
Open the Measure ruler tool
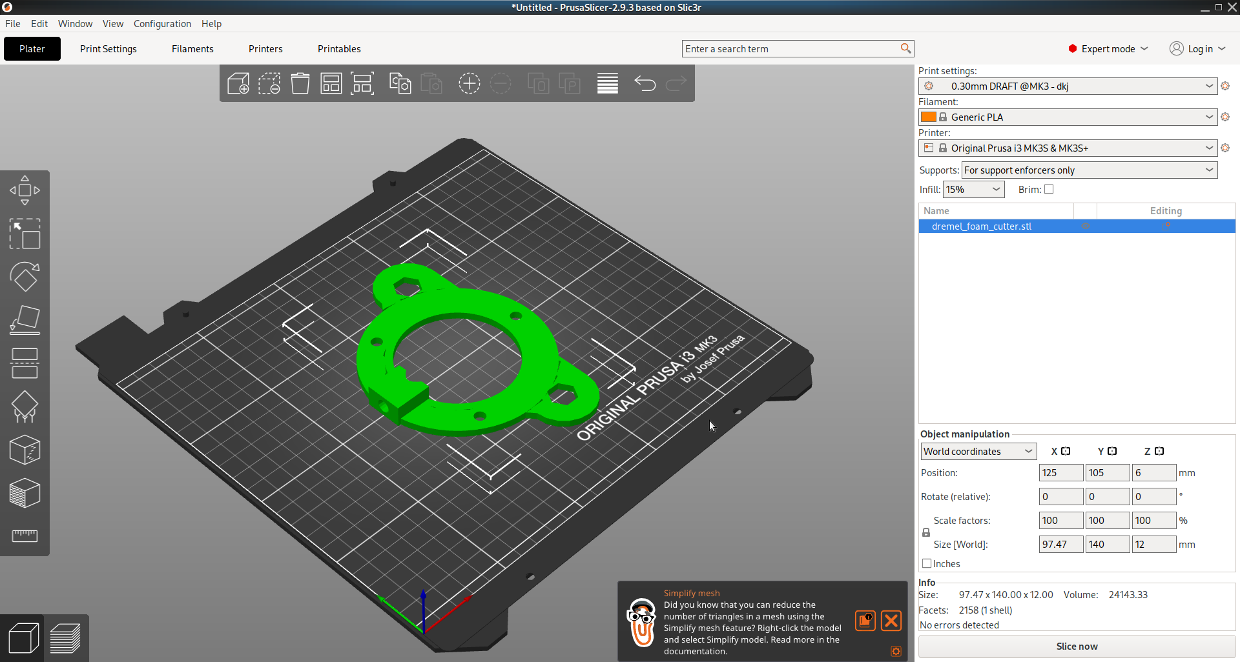25,536
